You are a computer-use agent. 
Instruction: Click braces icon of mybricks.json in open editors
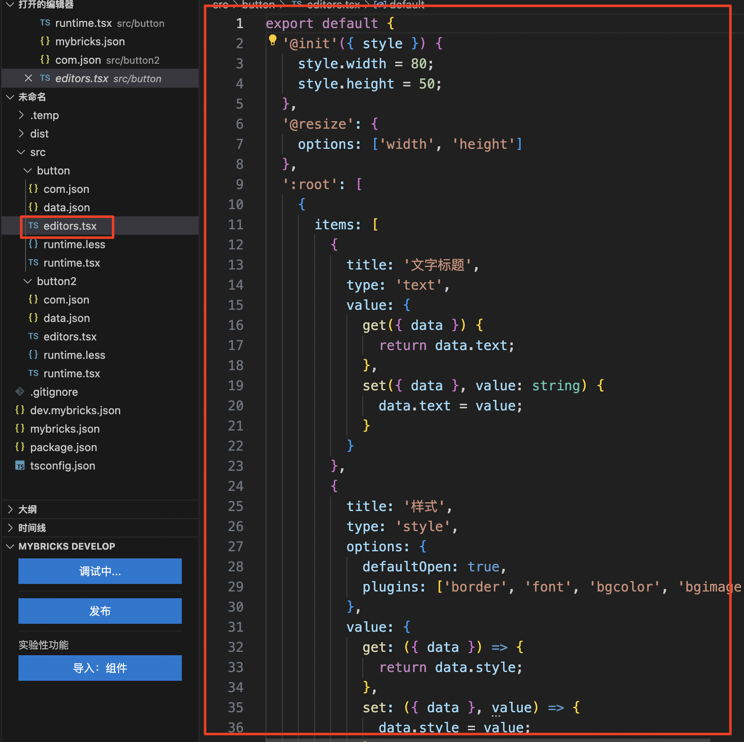click(x=45, y=42)
